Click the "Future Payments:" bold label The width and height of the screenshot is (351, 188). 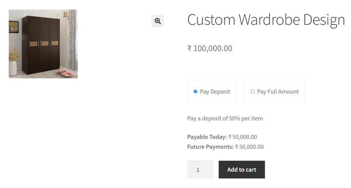210,147
